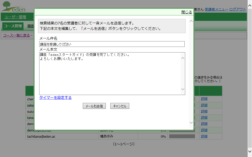
Task: Click the キャンセル button
Action: pos(120,106)
